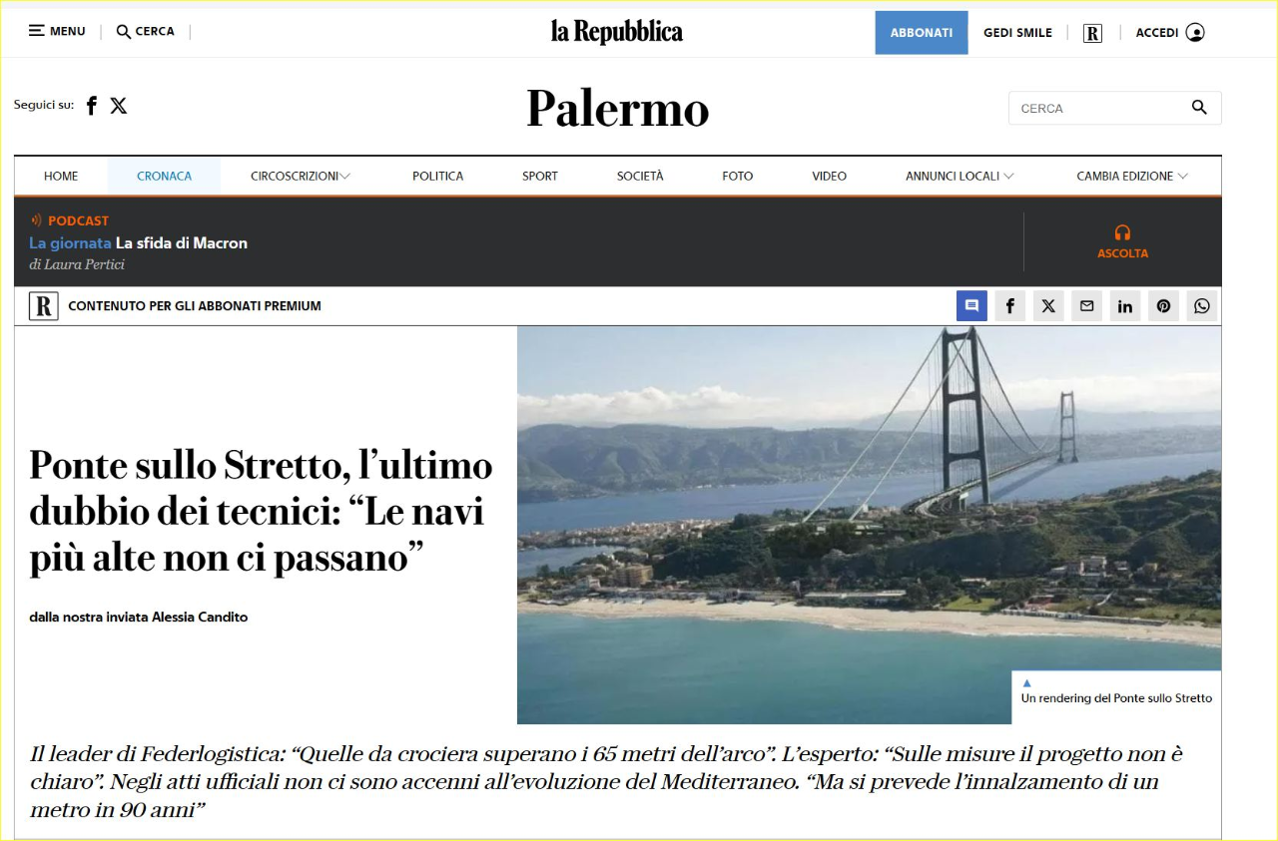Open the hamburger Menu
The height and width of the screenshot is (841, 1278).
pyautogui.click(x=57, y=31)
